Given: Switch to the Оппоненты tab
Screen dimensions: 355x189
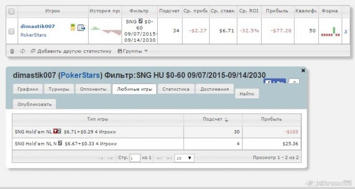Looking at the screenshot, I should pos(93,89).
